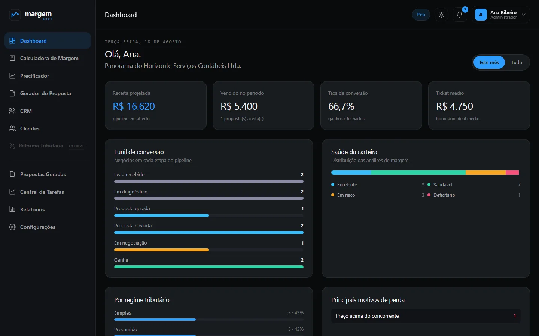Viewport: 539px width, 336px height.
Task: Click the orange Em risco portfolio segment
Action: point(485,172)
